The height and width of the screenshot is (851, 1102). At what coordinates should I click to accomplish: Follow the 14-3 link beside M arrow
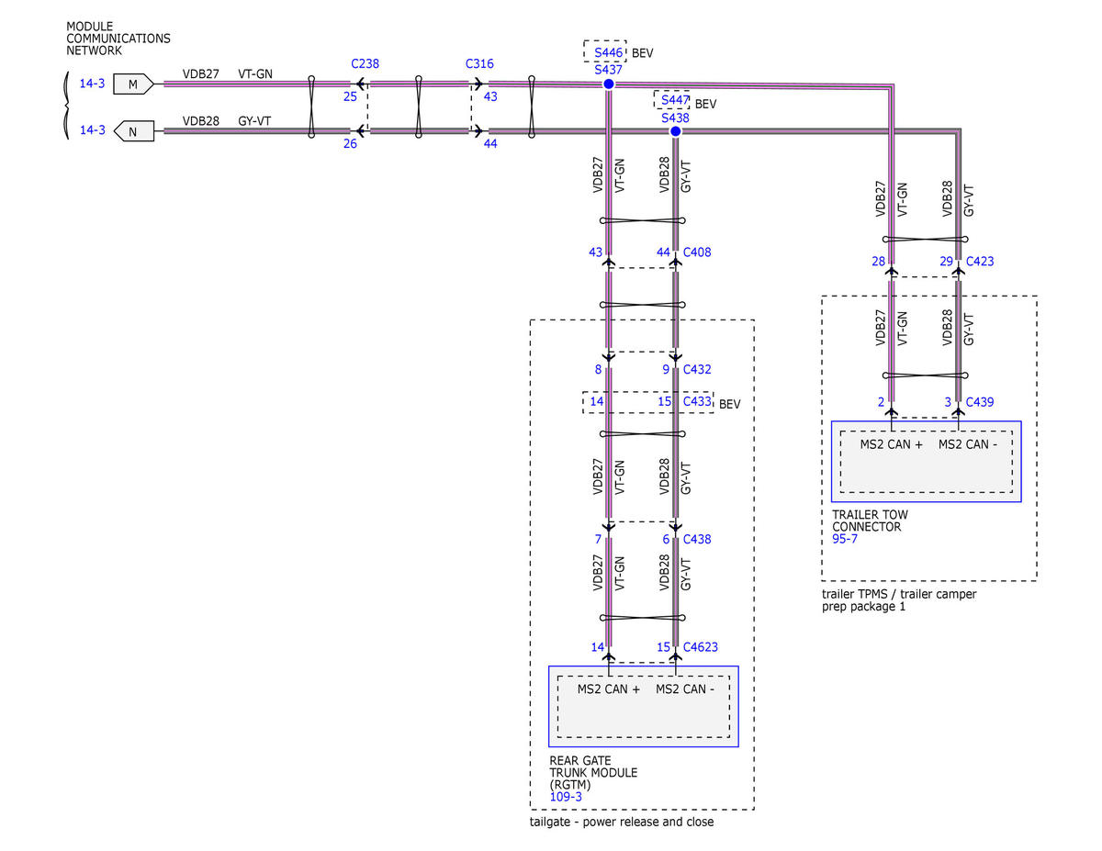92,84
